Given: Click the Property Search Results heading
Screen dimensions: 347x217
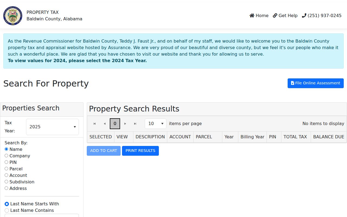Looking at the screenshot, I should click(x=134, y=109).
